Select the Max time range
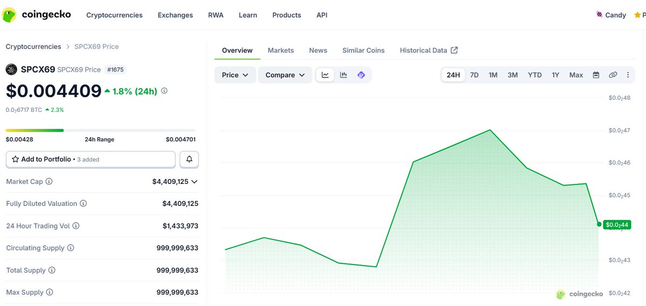This screenshot has width=646, height=306. point(576,75)
